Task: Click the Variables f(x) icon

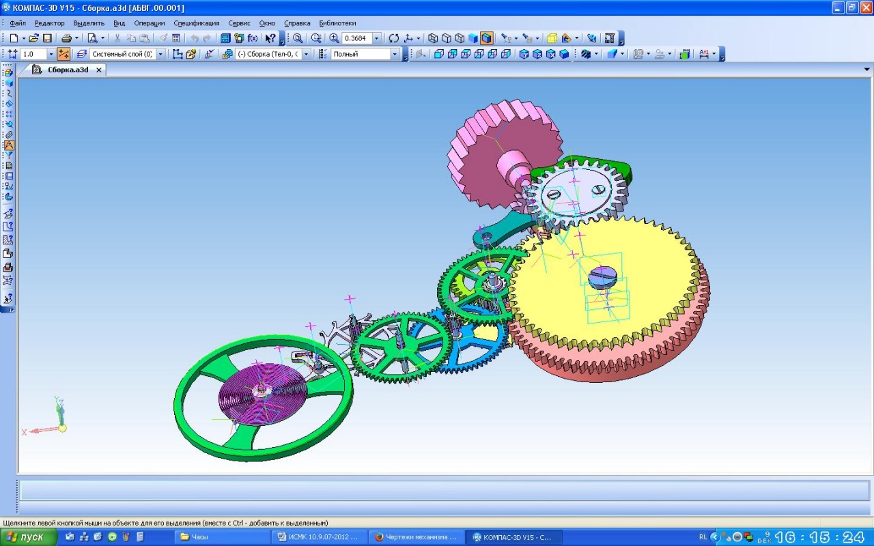Action: tap(253, 38)
